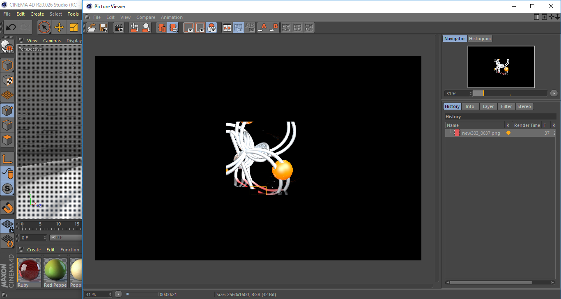
Task: Open the Compare menu
Action: tap(146, 17)
